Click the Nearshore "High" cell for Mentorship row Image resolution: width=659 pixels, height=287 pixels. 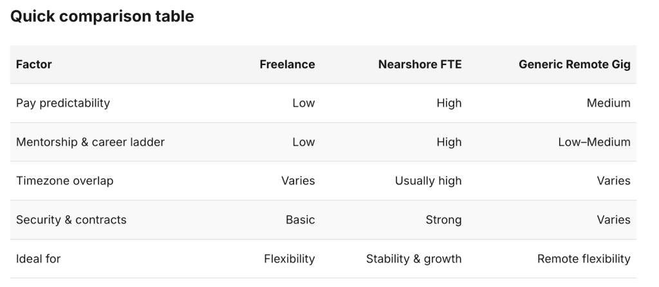coord(449,142)
